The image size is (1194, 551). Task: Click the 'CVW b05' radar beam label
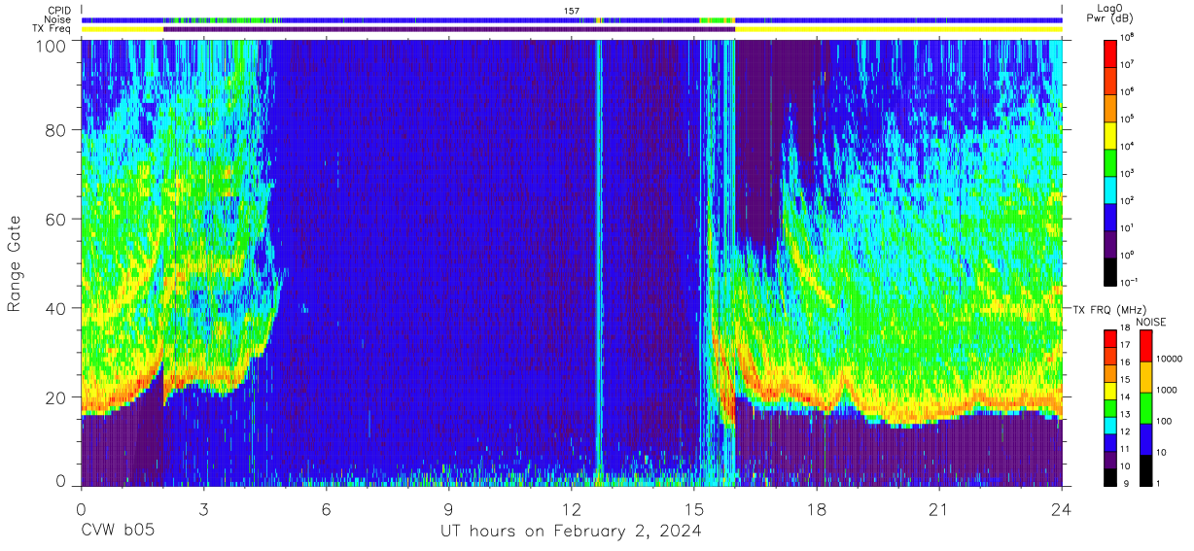pos(117,531)
